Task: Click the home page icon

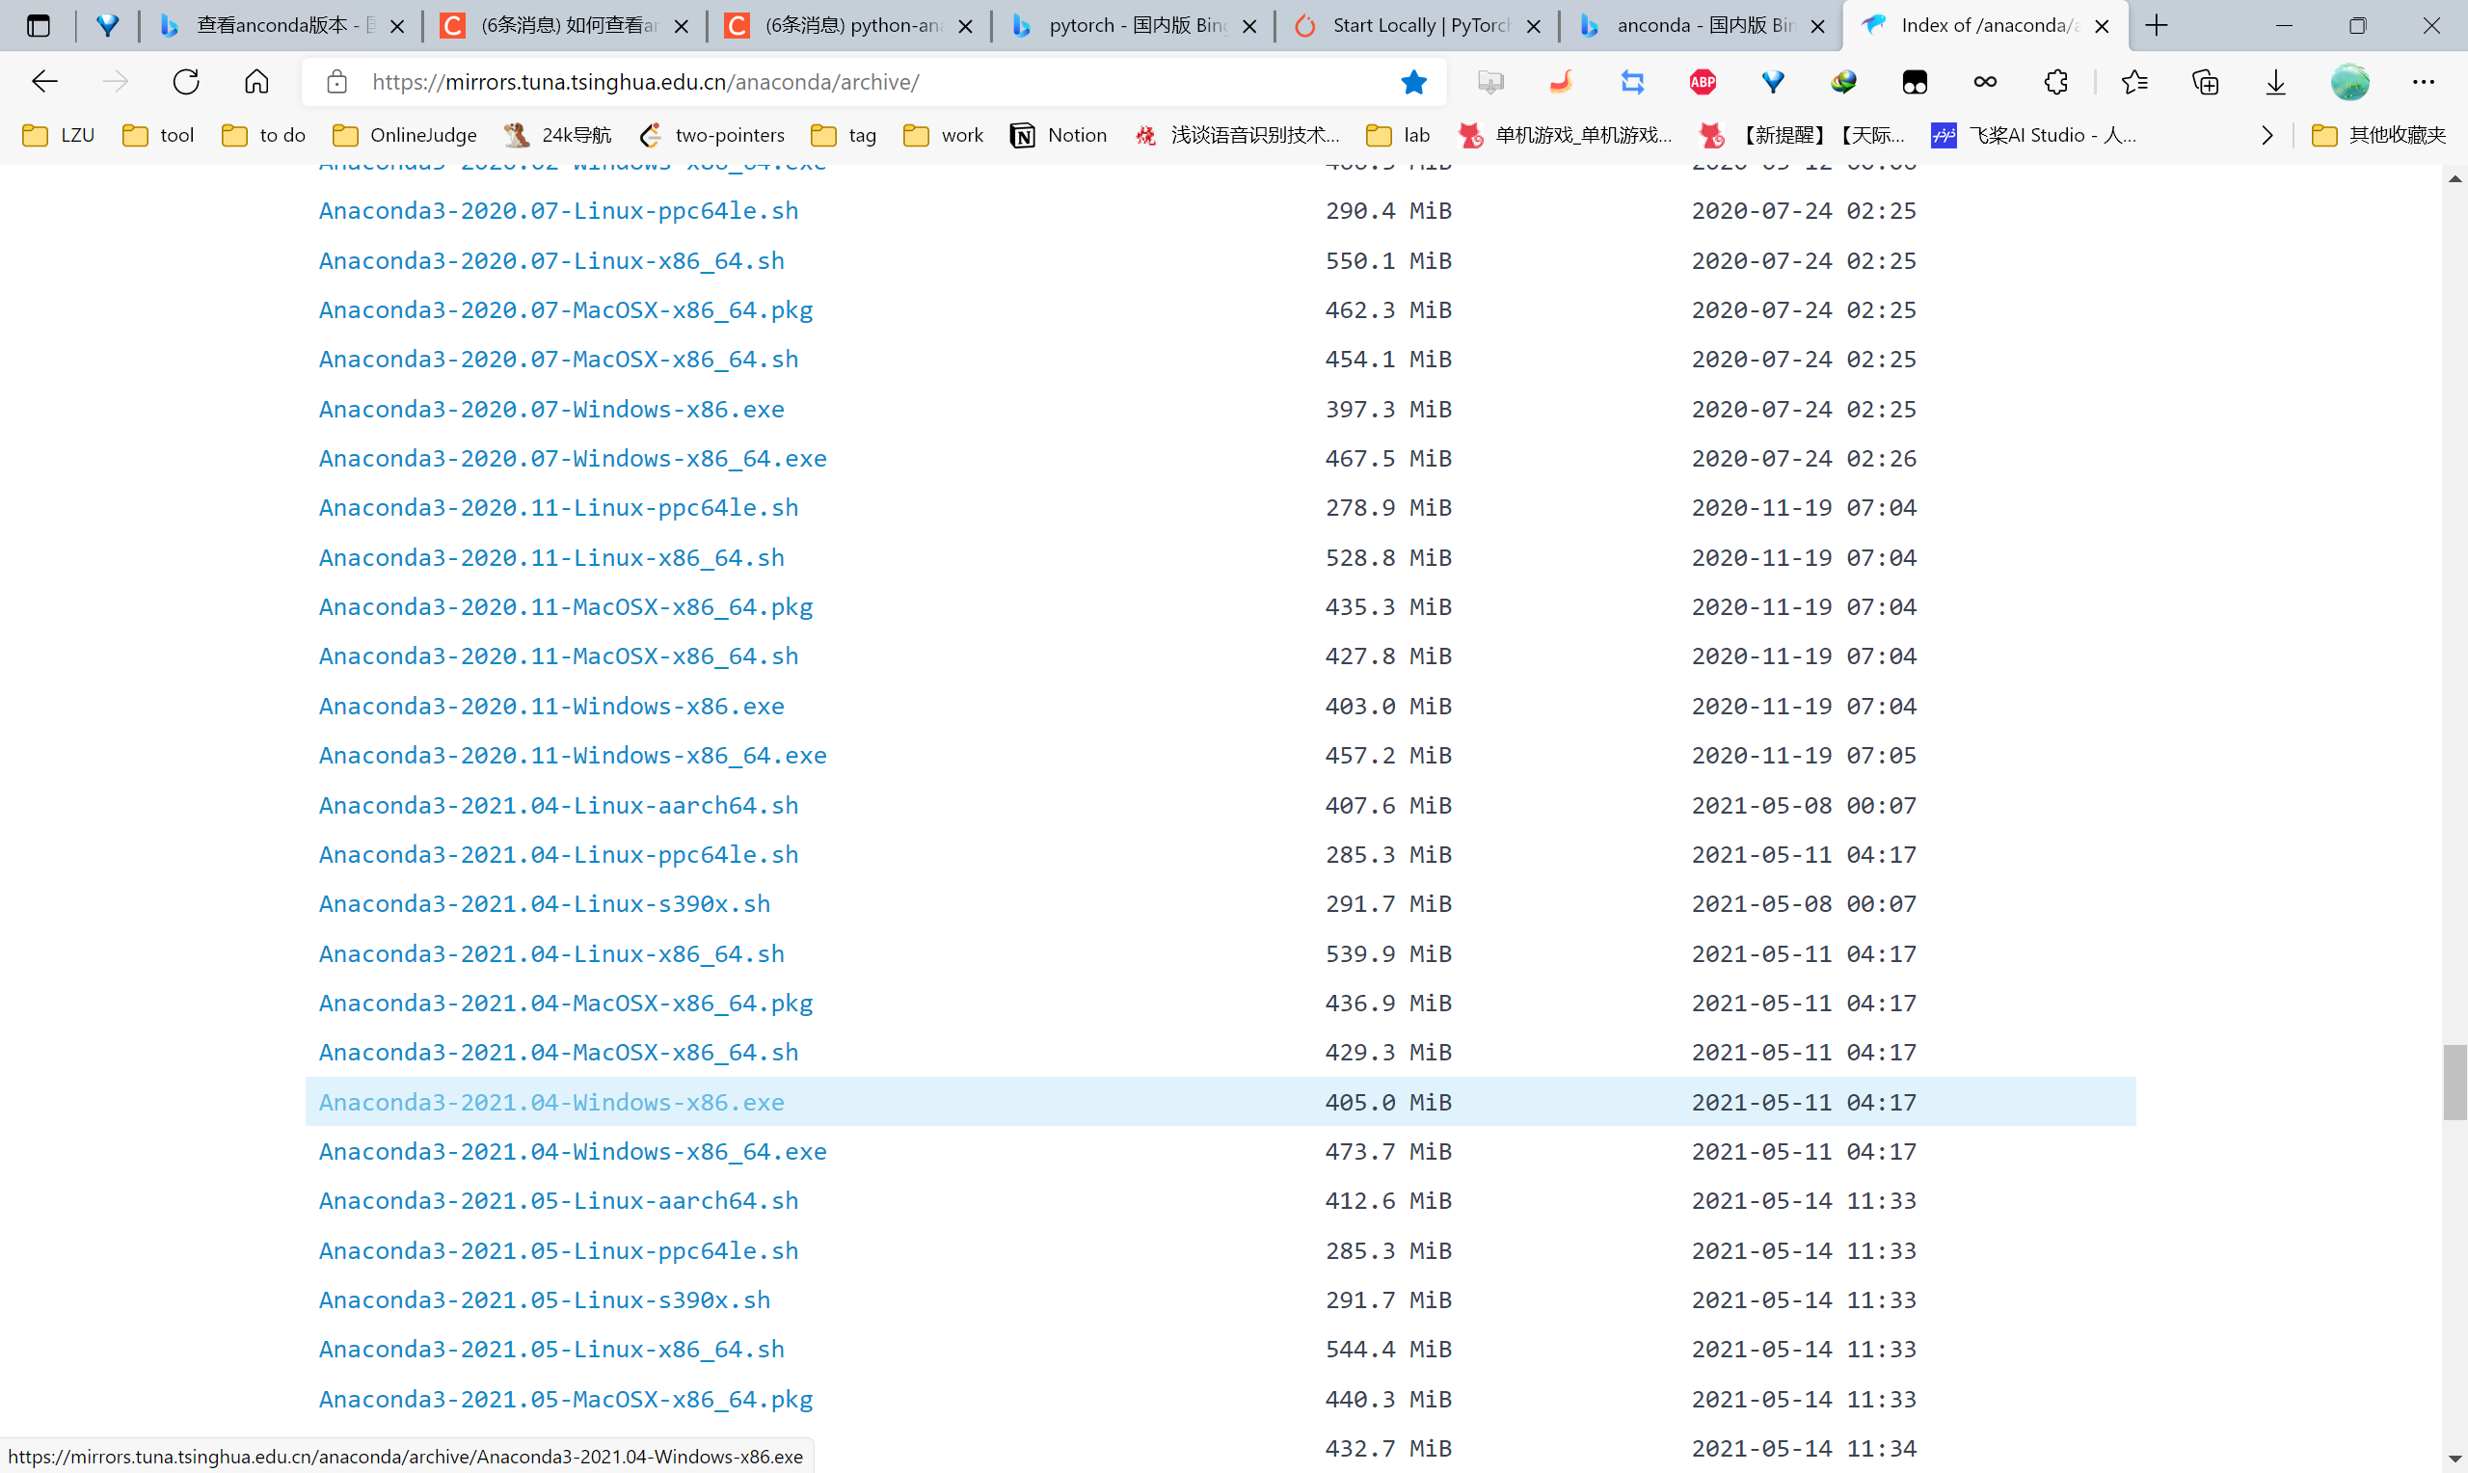Action: [256, 81]
